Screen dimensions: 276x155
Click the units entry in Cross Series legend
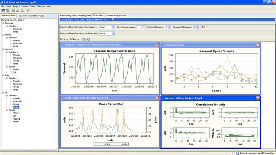pyautogui.click(x=102, y=144)
